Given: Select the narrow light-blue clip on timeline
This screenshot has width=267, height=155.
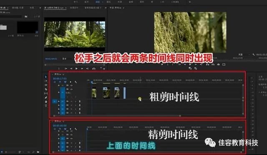Looking at the screenshot, I should click(124, 93).
